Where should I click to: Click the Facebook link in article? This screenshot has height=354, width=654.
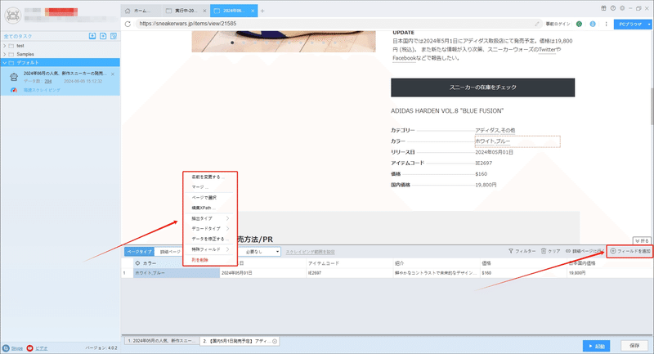404,58
